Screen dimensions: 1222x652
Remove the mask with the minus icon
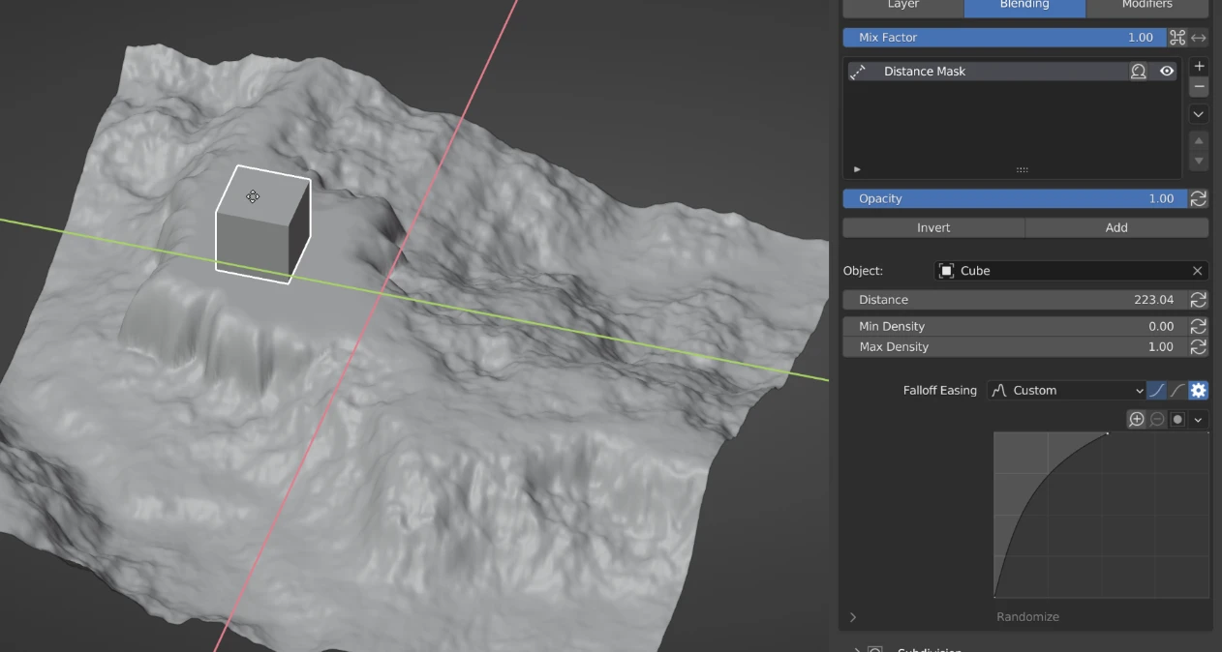[x=1199, y=87]
